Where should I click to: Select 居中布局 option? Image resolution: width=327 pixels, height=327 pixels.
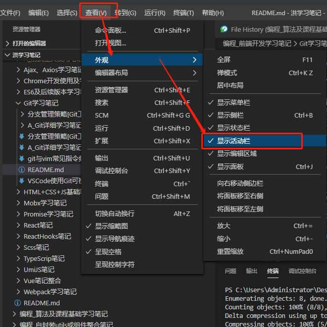[265, 85]
